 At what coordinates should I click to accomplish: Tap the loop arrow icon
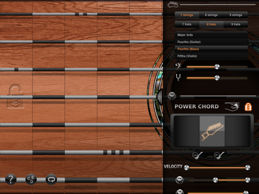point(51,179)
